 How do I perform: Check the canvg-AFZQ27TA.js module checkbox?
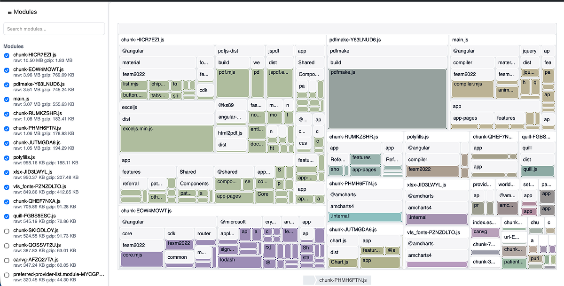click(x=7, y=260)
